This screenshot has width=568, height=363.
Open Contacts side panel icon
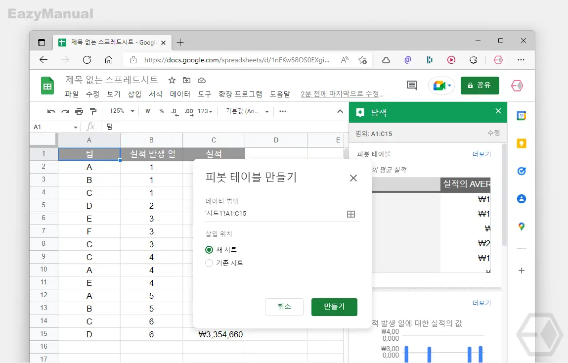point(521,198)
